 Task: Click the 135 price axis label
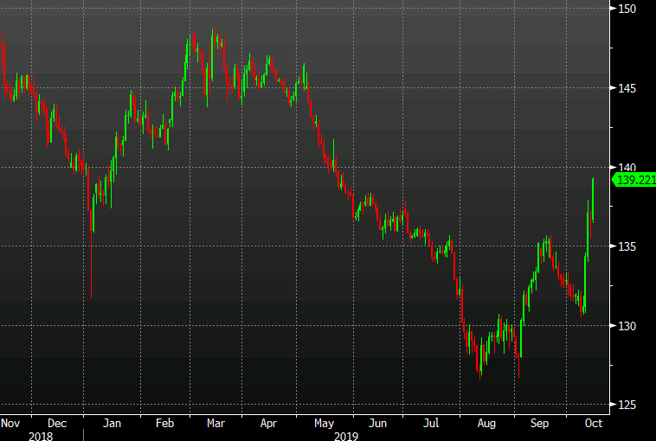627,246
